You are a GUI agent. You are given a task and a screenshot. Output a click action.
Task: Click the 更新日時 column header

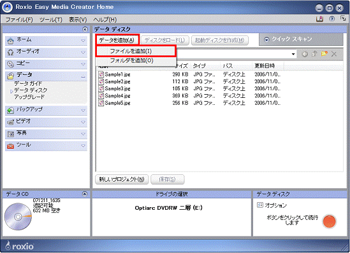[x=268, y=66]
